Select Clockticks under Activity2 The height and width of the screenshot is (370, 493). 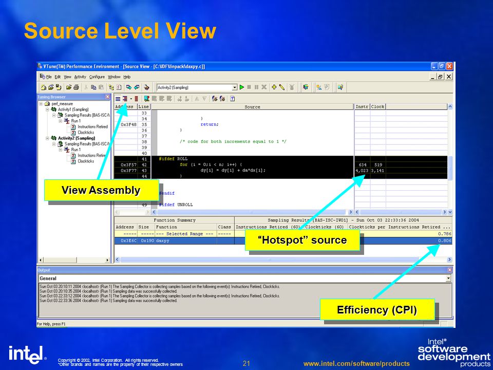(x=86, y=161)
